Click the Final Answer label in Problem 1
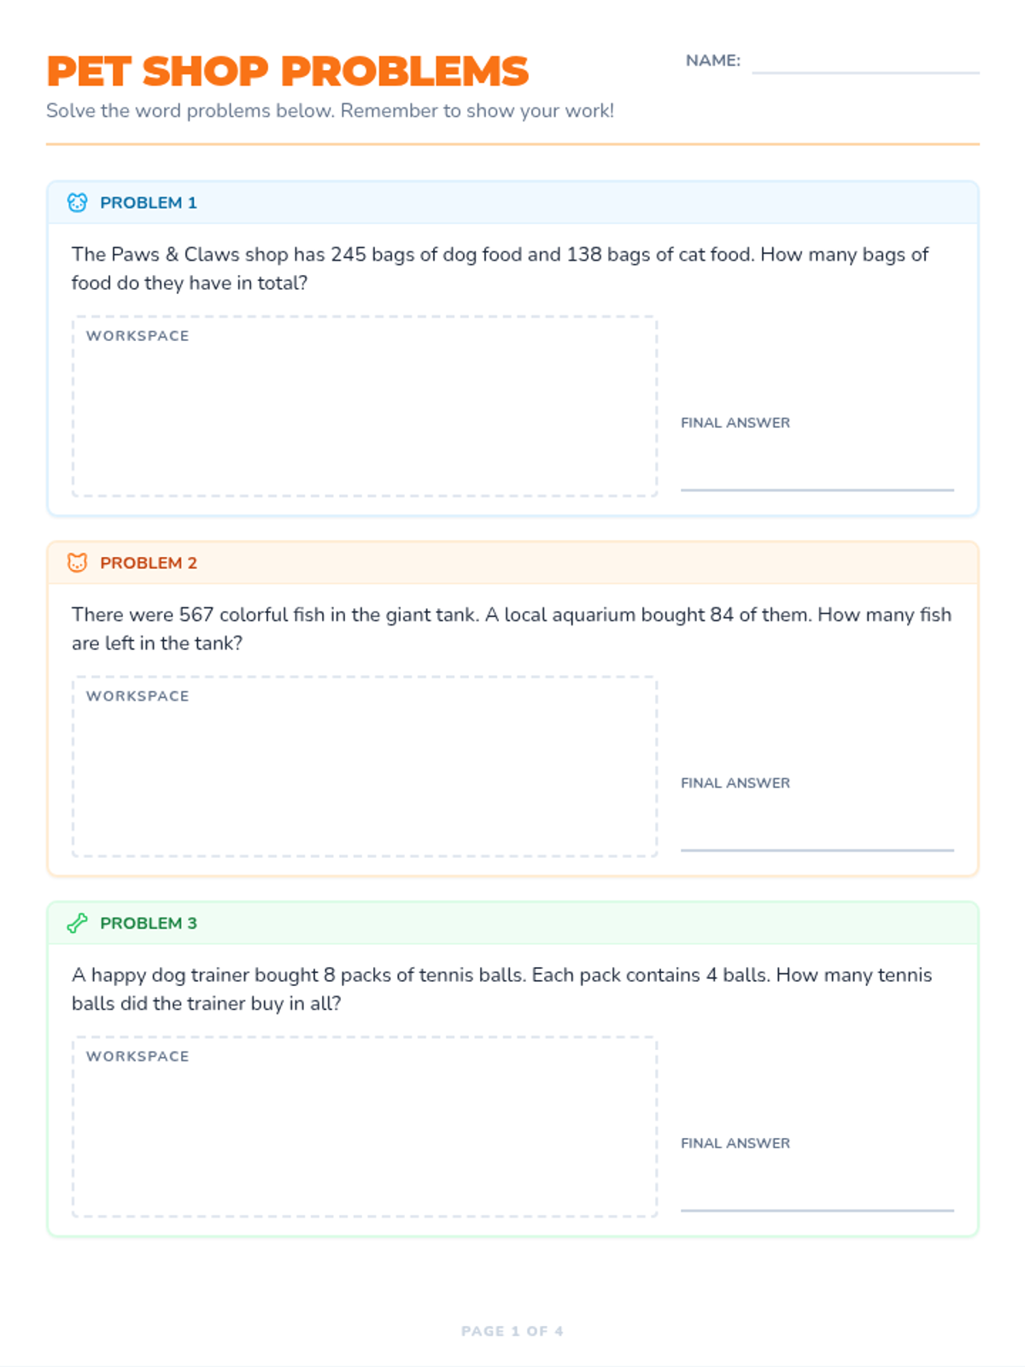1025x1367 pixels. (x=735, y=423)
